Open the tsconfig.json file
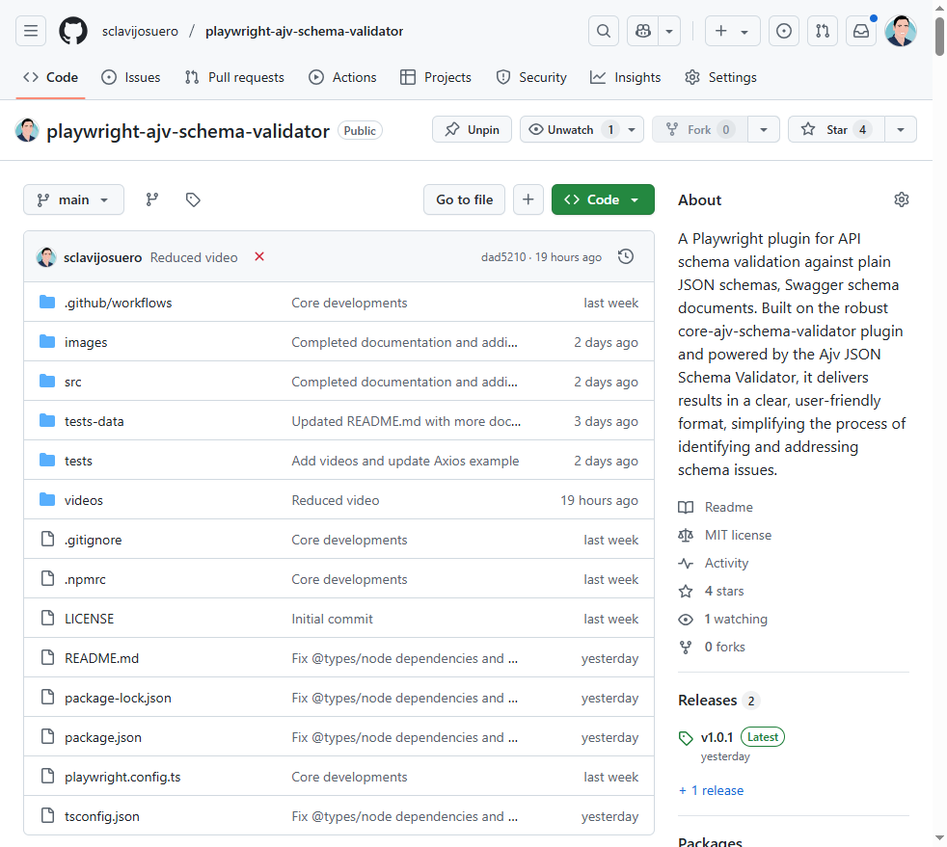Screen dimensions: 947x847 point(102,817)
